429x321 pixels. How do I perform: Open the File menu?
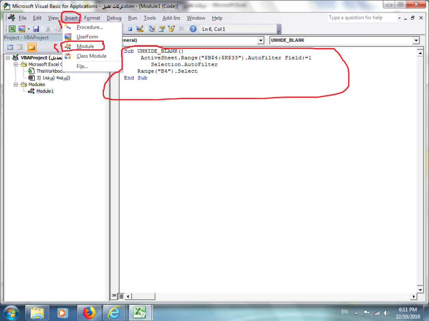tap(22, 18)
